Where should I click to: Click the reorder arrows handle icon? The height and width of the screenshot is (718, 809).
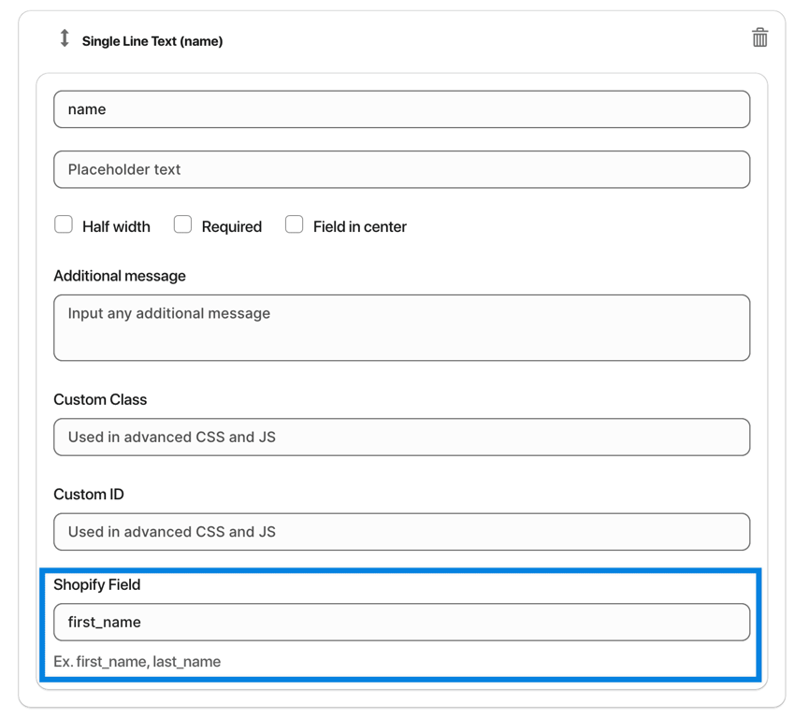[65, 38]
